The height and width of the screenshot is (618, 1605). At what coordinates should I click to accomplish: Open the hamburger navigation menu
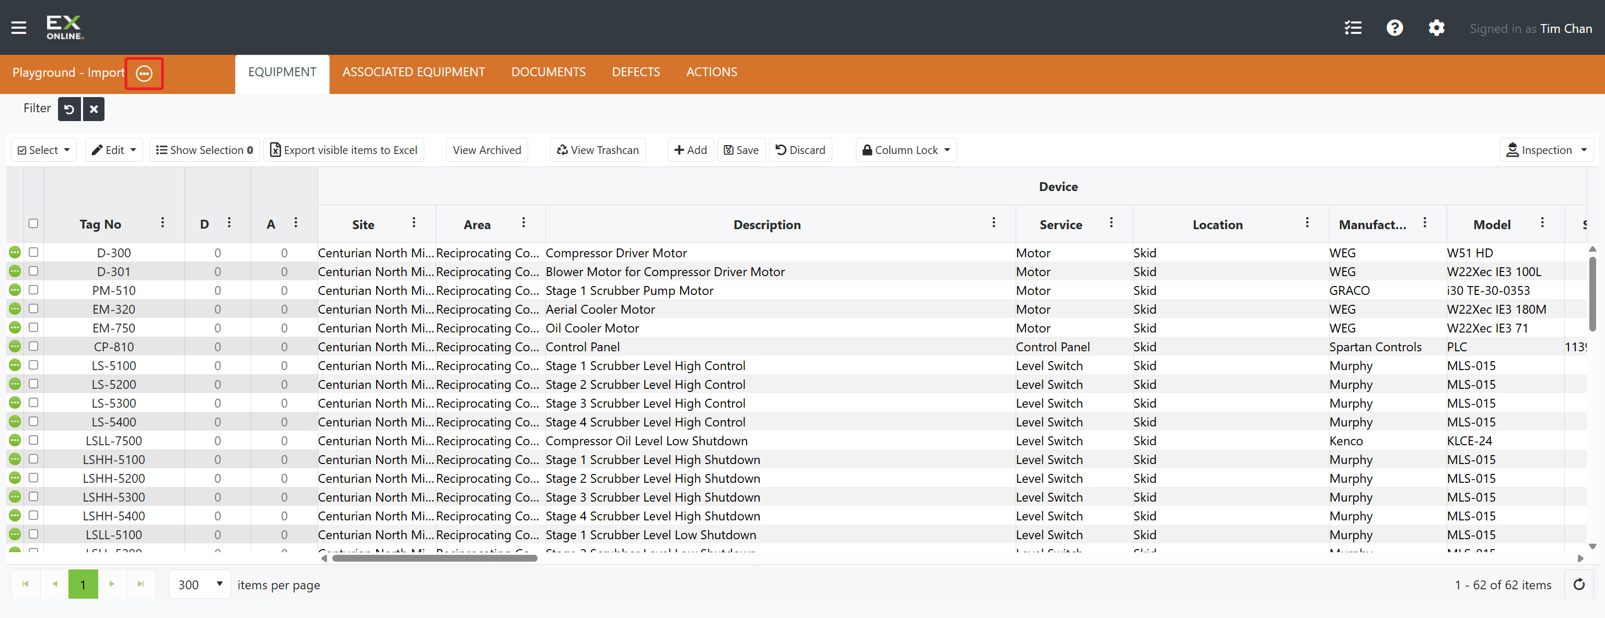[19, 28]
